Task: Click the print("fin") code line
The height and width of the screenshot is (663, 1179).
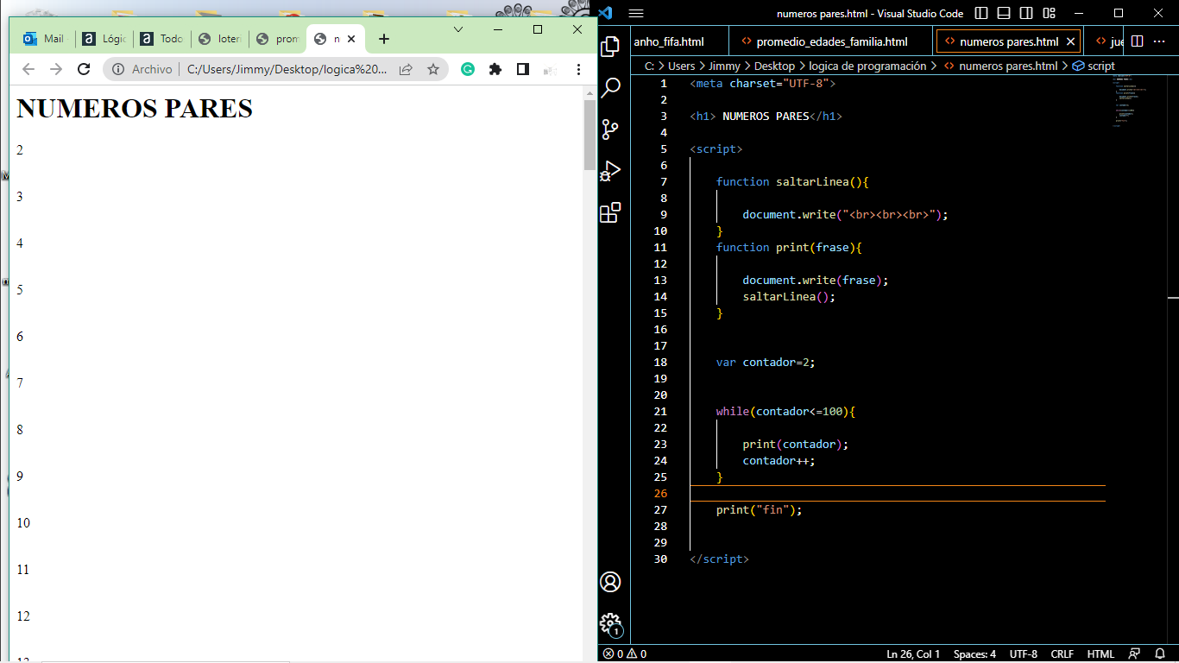Action: tap(760, 510)
